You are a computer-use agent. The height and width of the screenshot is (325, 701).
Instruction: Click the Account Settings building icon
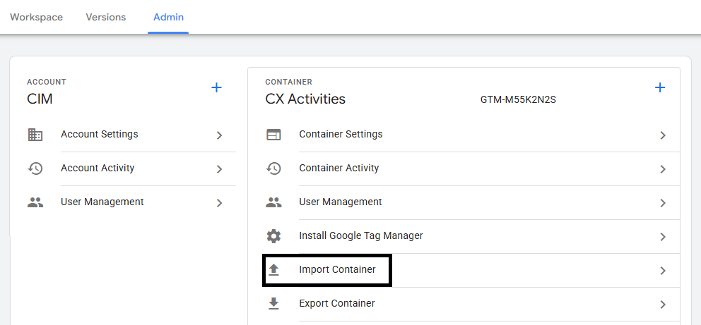[x=35, y=135]
